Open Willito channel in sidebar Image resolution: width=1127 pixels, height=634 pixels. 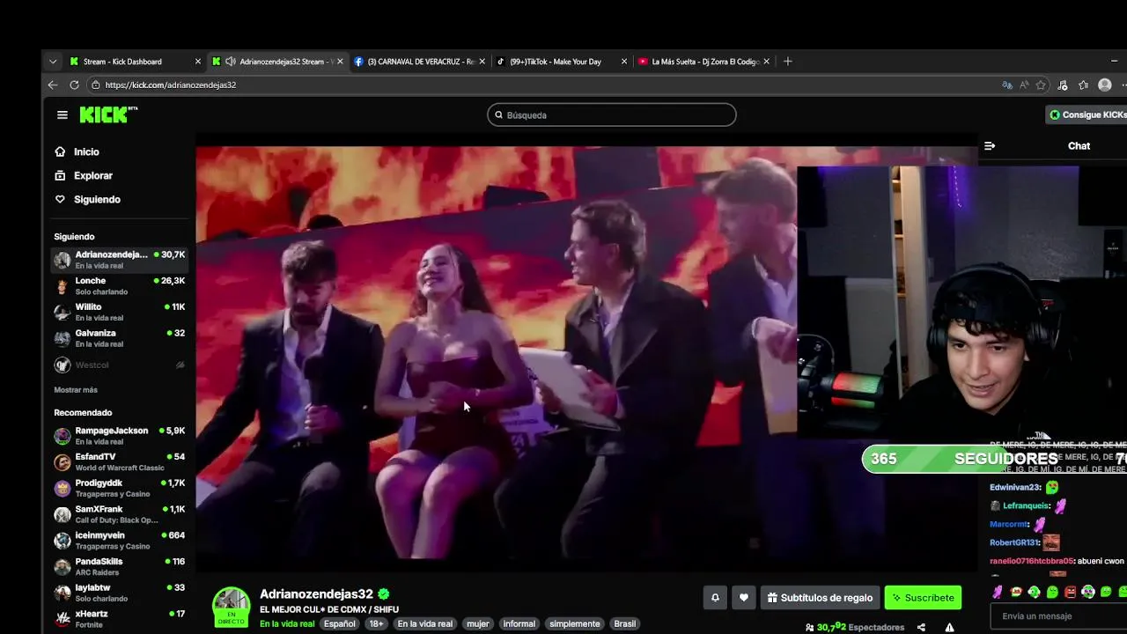click(x=119, y=313)
